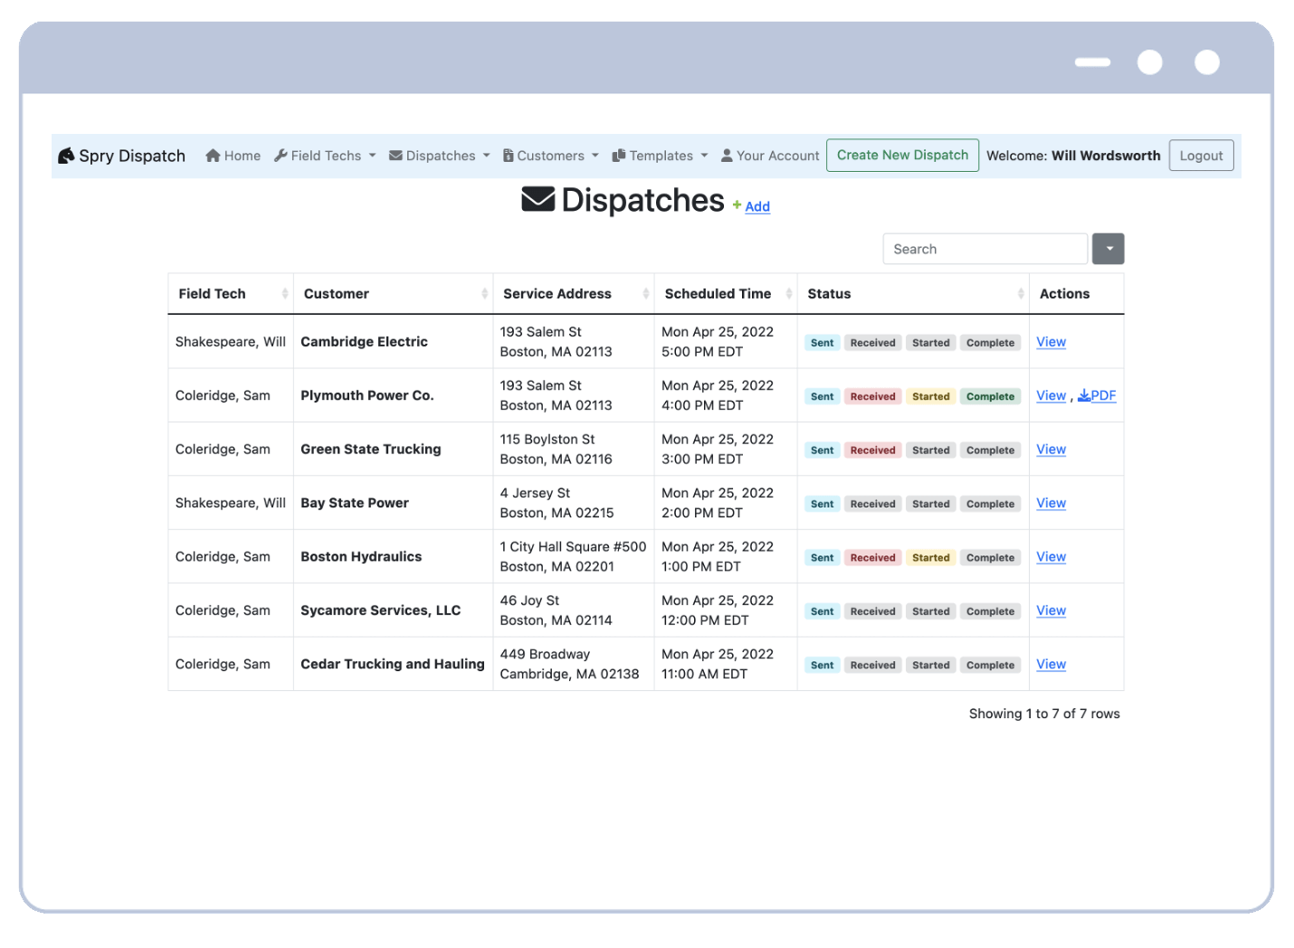Viewport: 1294px width, 948px height.
Task: Click the Received badge in Green State Trucking row
Action: point(872,450)
